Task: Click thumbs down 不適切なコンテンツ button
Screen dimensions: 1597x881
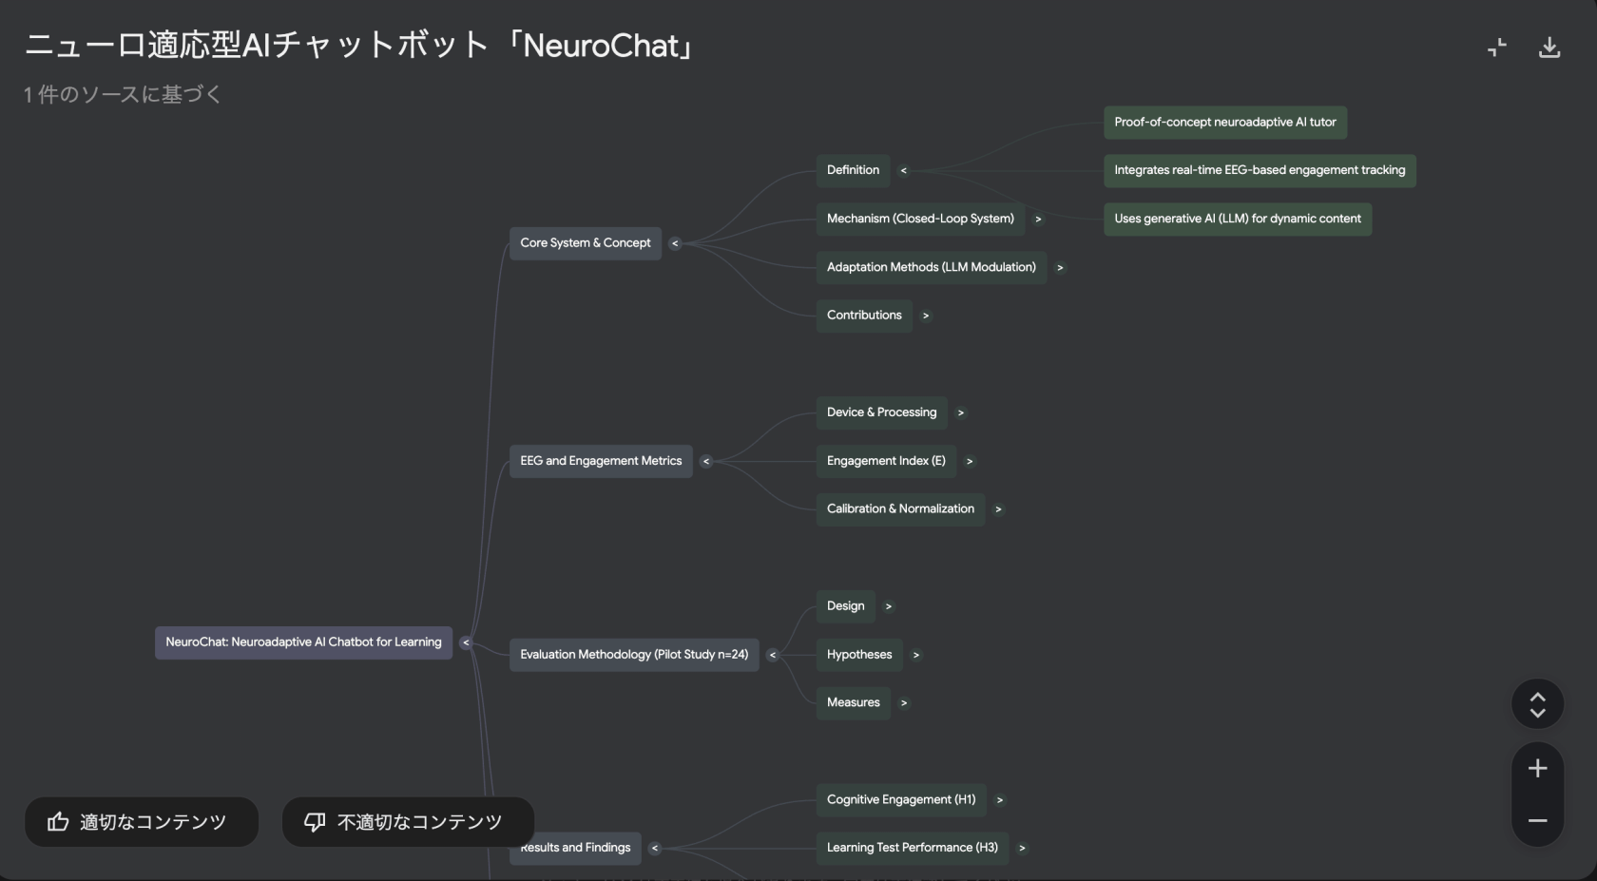Action: coord(408,822)
